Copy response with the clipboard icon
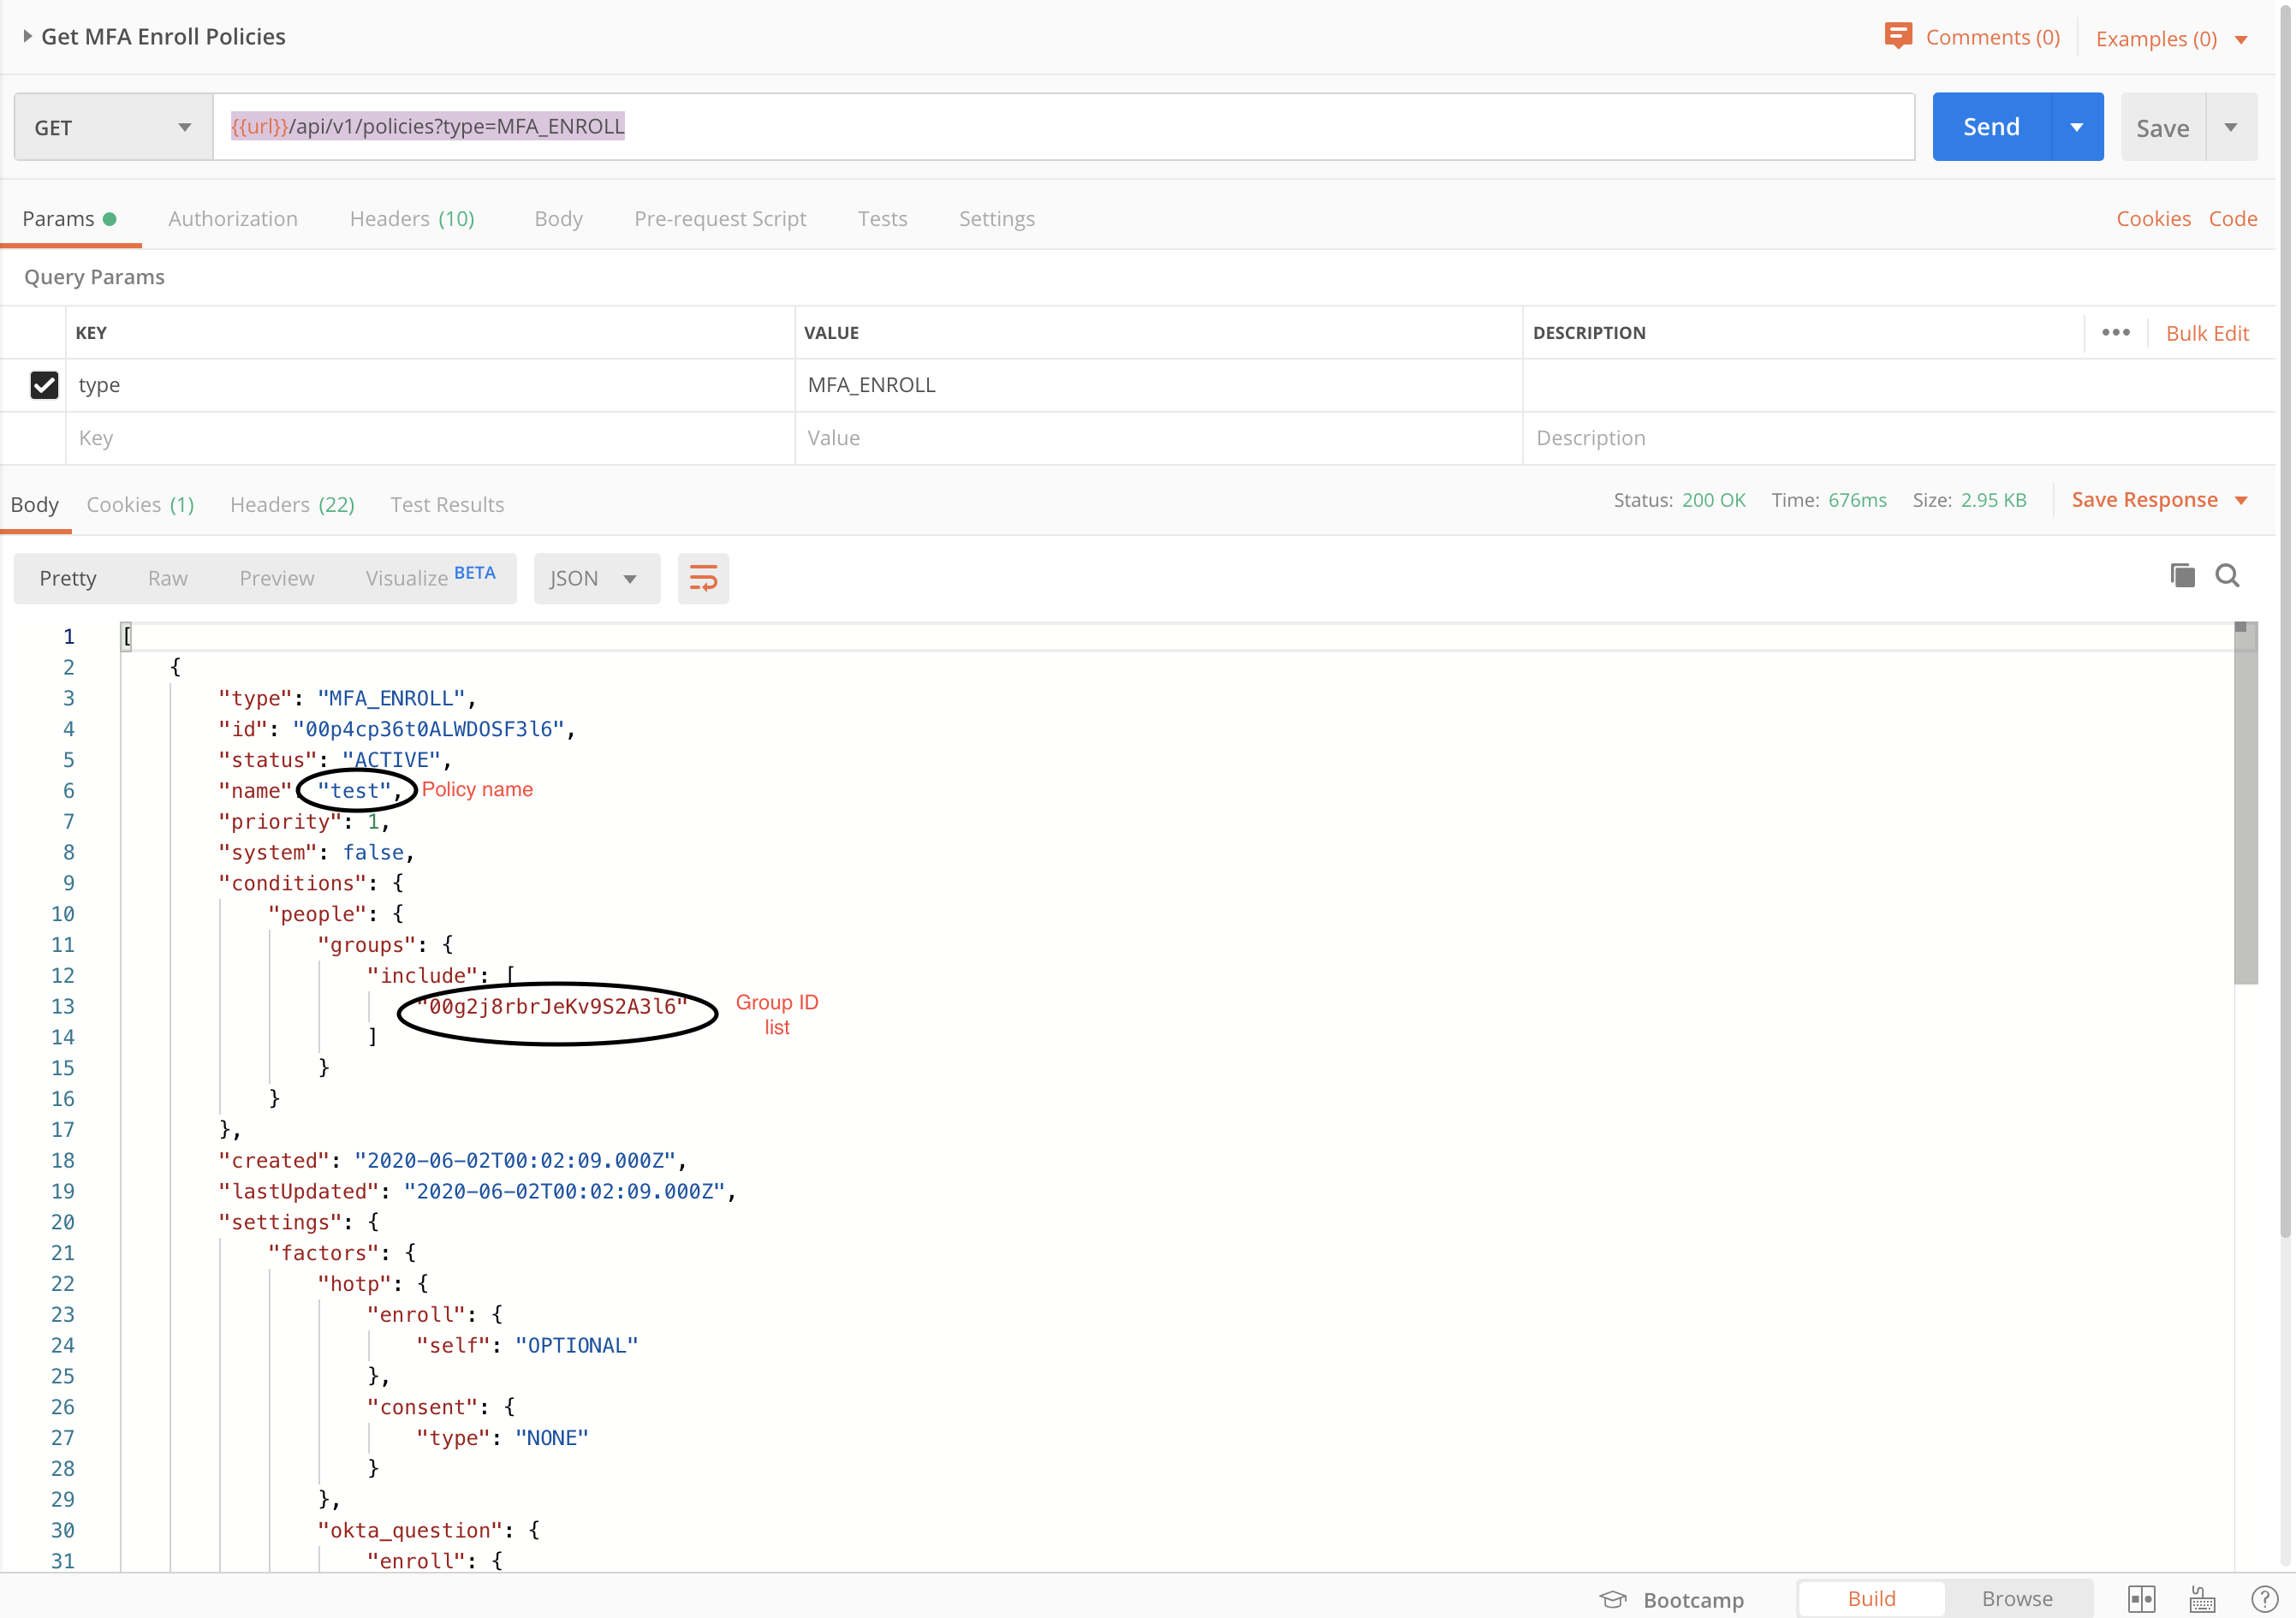Viewport: 2296px width, 1618px height. pos(2182,575)
